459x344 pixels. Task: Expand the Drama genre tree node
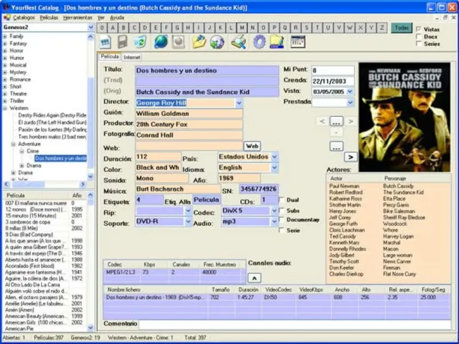(x=14, y=173)
